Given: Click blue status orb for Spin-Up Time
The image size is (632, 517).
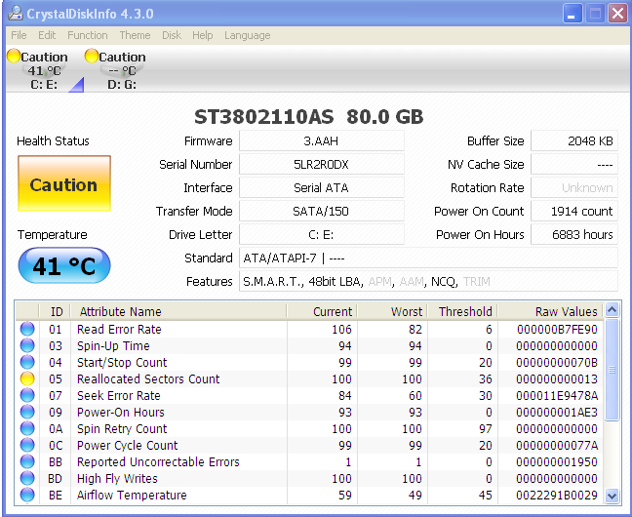Looking at the screenshot, I should coord(27,345).
